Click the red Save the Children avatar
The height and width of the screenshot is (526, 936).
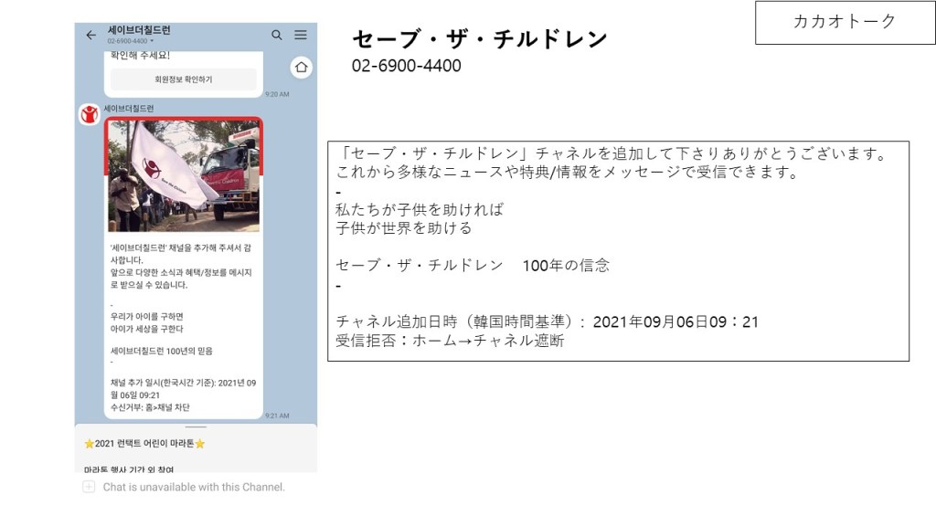click(90, 115)
